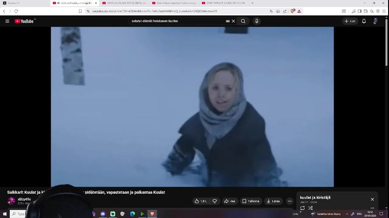This screenshot has width=389, height=218.
Task: Switch to 'DON'T MAKE A SOUND OR YOU DIE' tab
Action: pyautogui.click(x=224, y=3)
